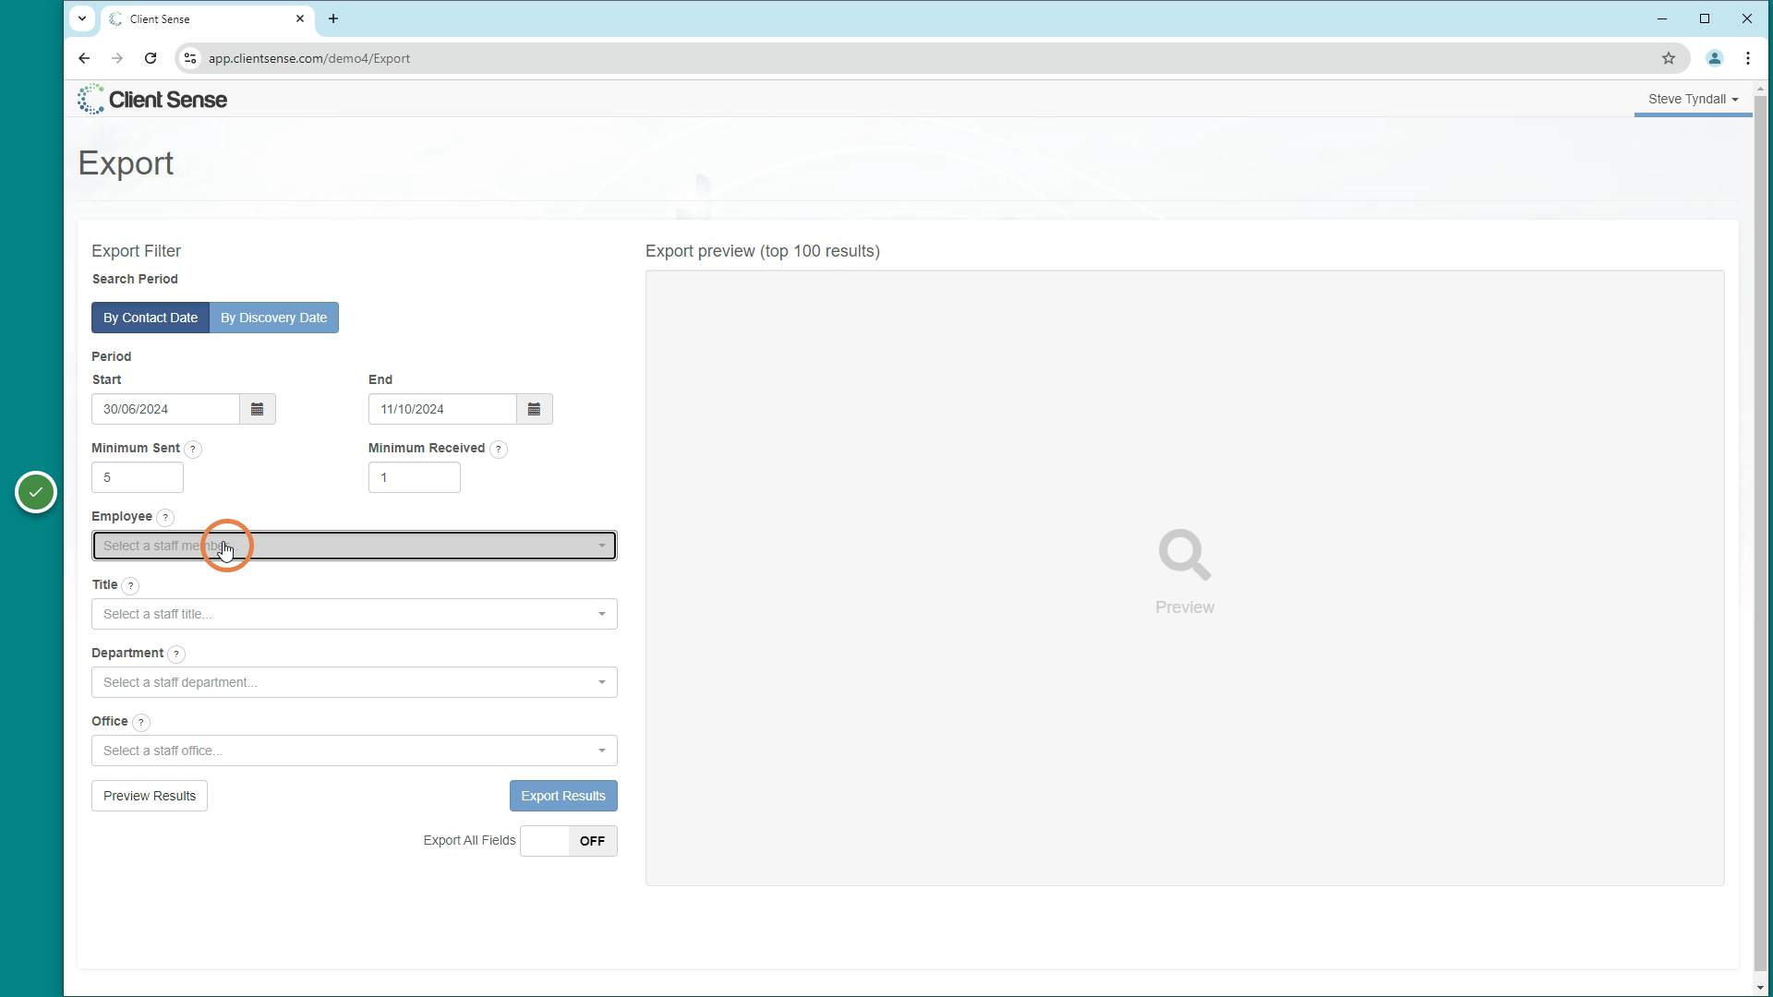Open the Employee staff member dropdown
Screen dimensions: 1773x997
click(355, 546)
